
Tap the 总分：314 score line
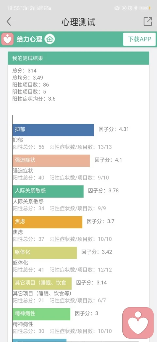pos(24,71)
